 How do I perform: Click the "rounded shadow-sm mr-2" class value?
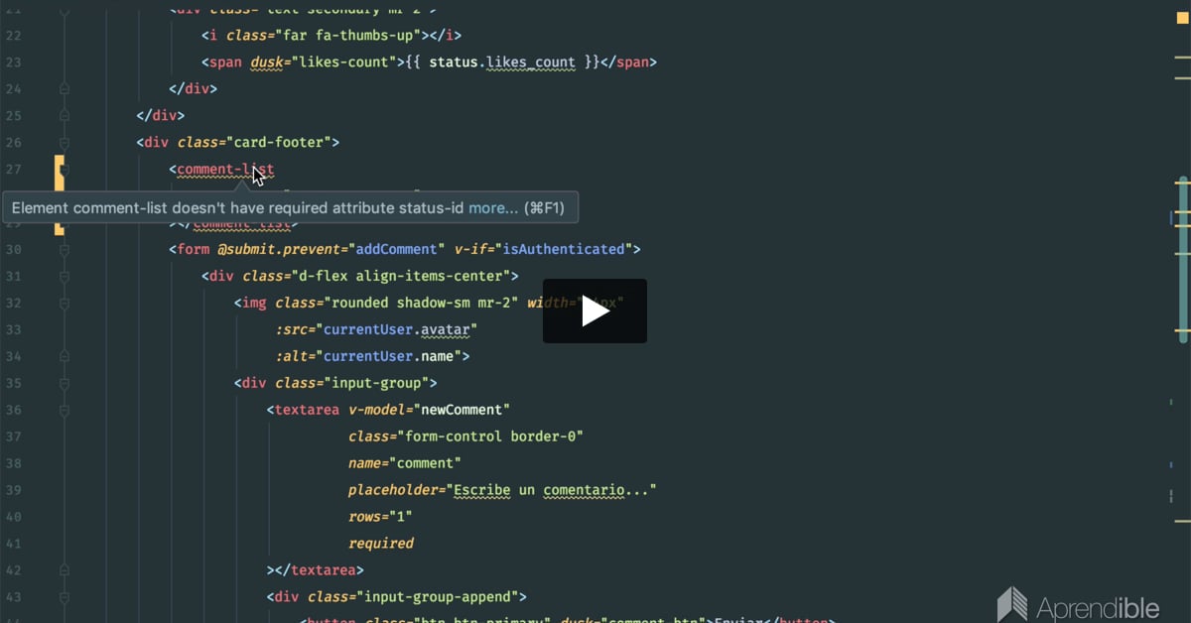pyautogui.click(x=421, y=303)
